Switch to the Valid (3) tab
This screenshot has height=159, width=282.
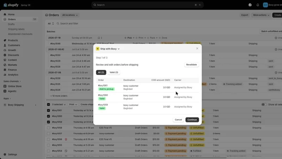[114, 72]
